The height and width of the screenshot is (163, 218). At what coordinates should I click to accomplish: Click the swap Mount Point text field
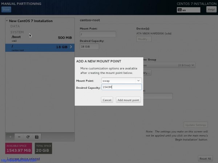click(118, 81)
